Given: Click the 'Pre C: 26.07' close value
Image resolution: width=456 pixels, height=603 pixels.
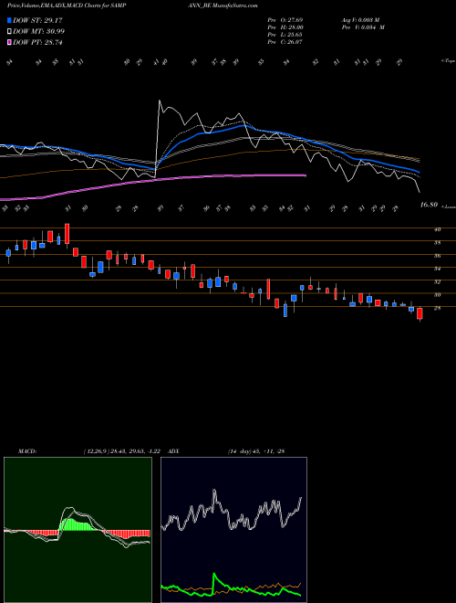Looking at the screenshot, I should coord(285,42).
